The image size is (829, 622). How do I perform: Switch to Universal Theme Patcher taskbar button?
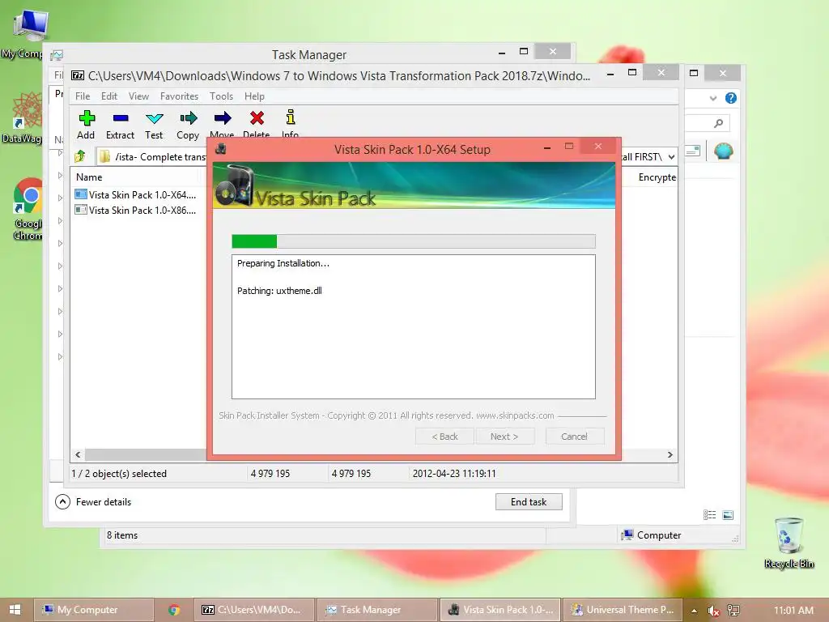(623, 610)
